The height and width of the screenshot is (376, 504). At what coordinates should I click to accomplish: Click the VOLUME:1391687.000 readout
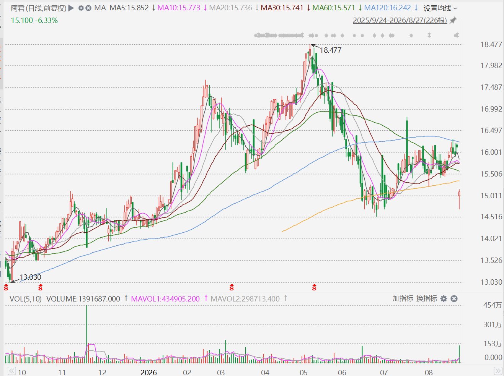[83, 299]
